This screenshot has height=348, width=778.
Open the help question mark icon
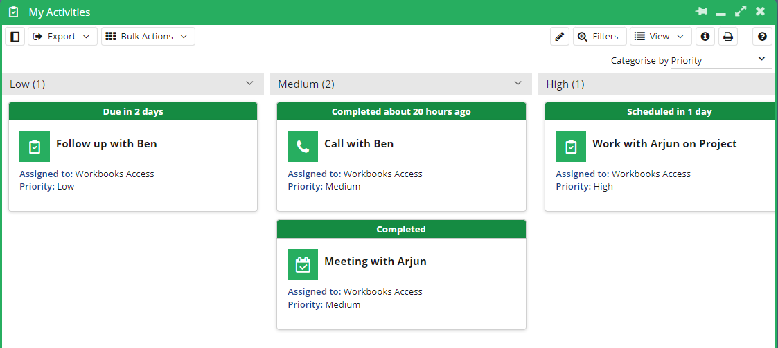(763, 36)
